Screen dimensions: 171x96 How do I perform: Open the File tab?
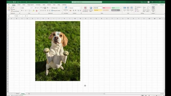(9, 5)
